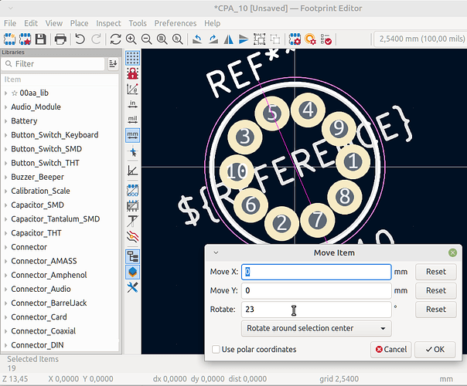467x386 pixels.
Task: Click the zoom to selection icon
Action: point(178,39)
